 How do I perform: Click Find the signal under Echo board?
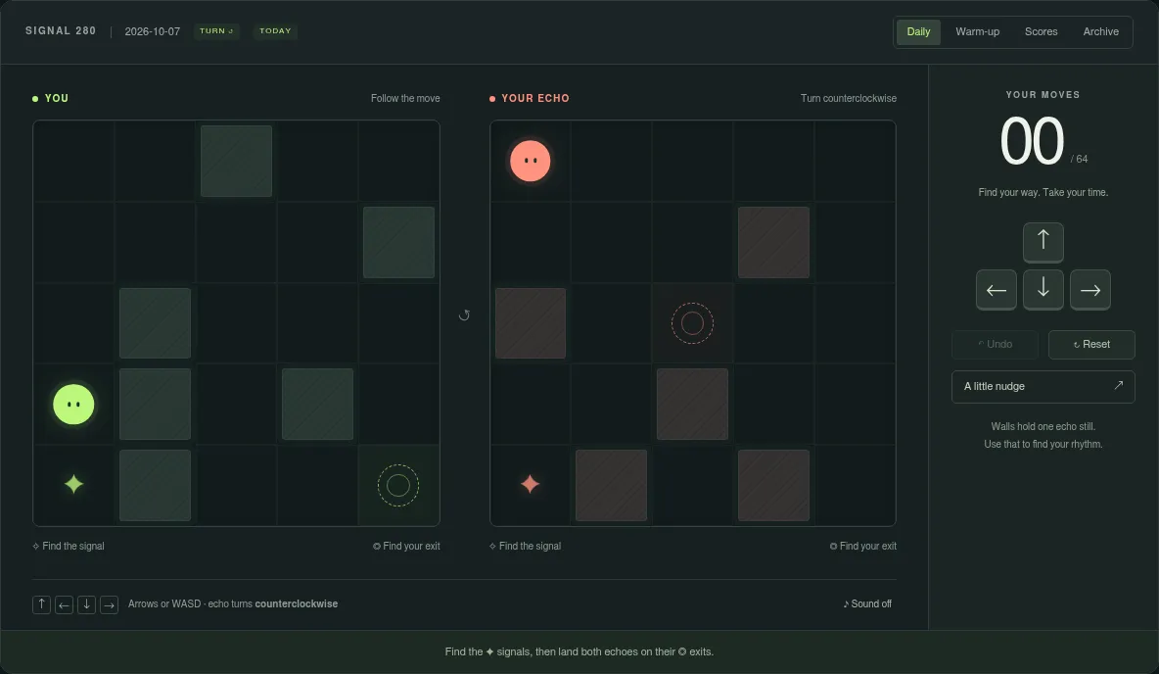(x=525, y=546)
